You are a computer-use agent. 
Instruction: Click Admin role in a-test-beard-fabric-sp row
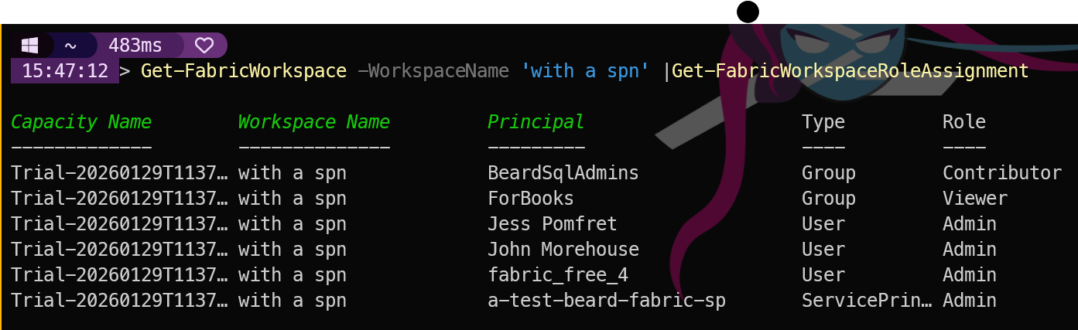[970, 301]
